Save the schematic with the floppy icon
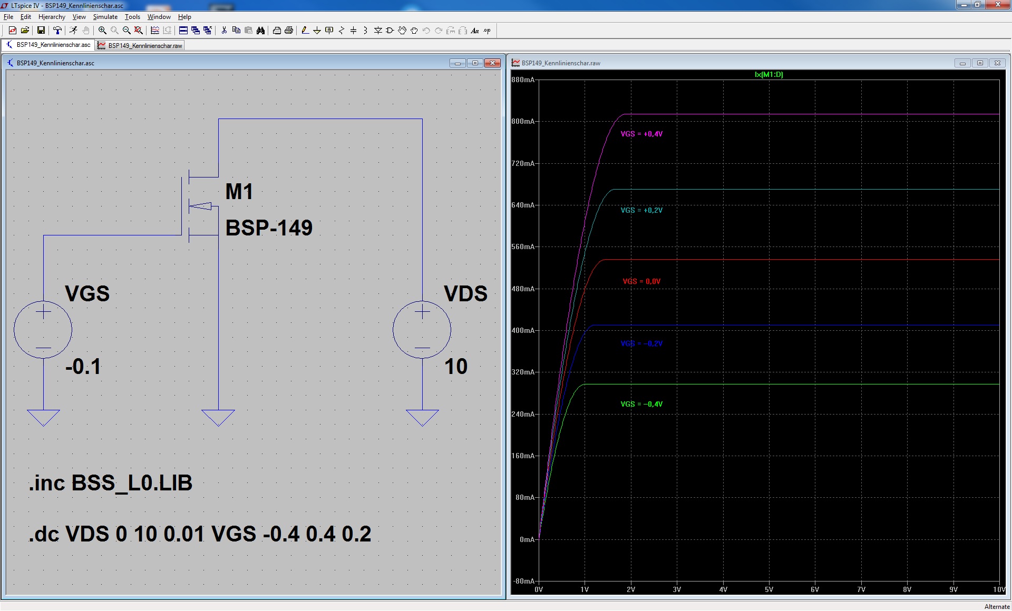Image resolution: width=1012 pixels, height=611 pixels. 41,31
